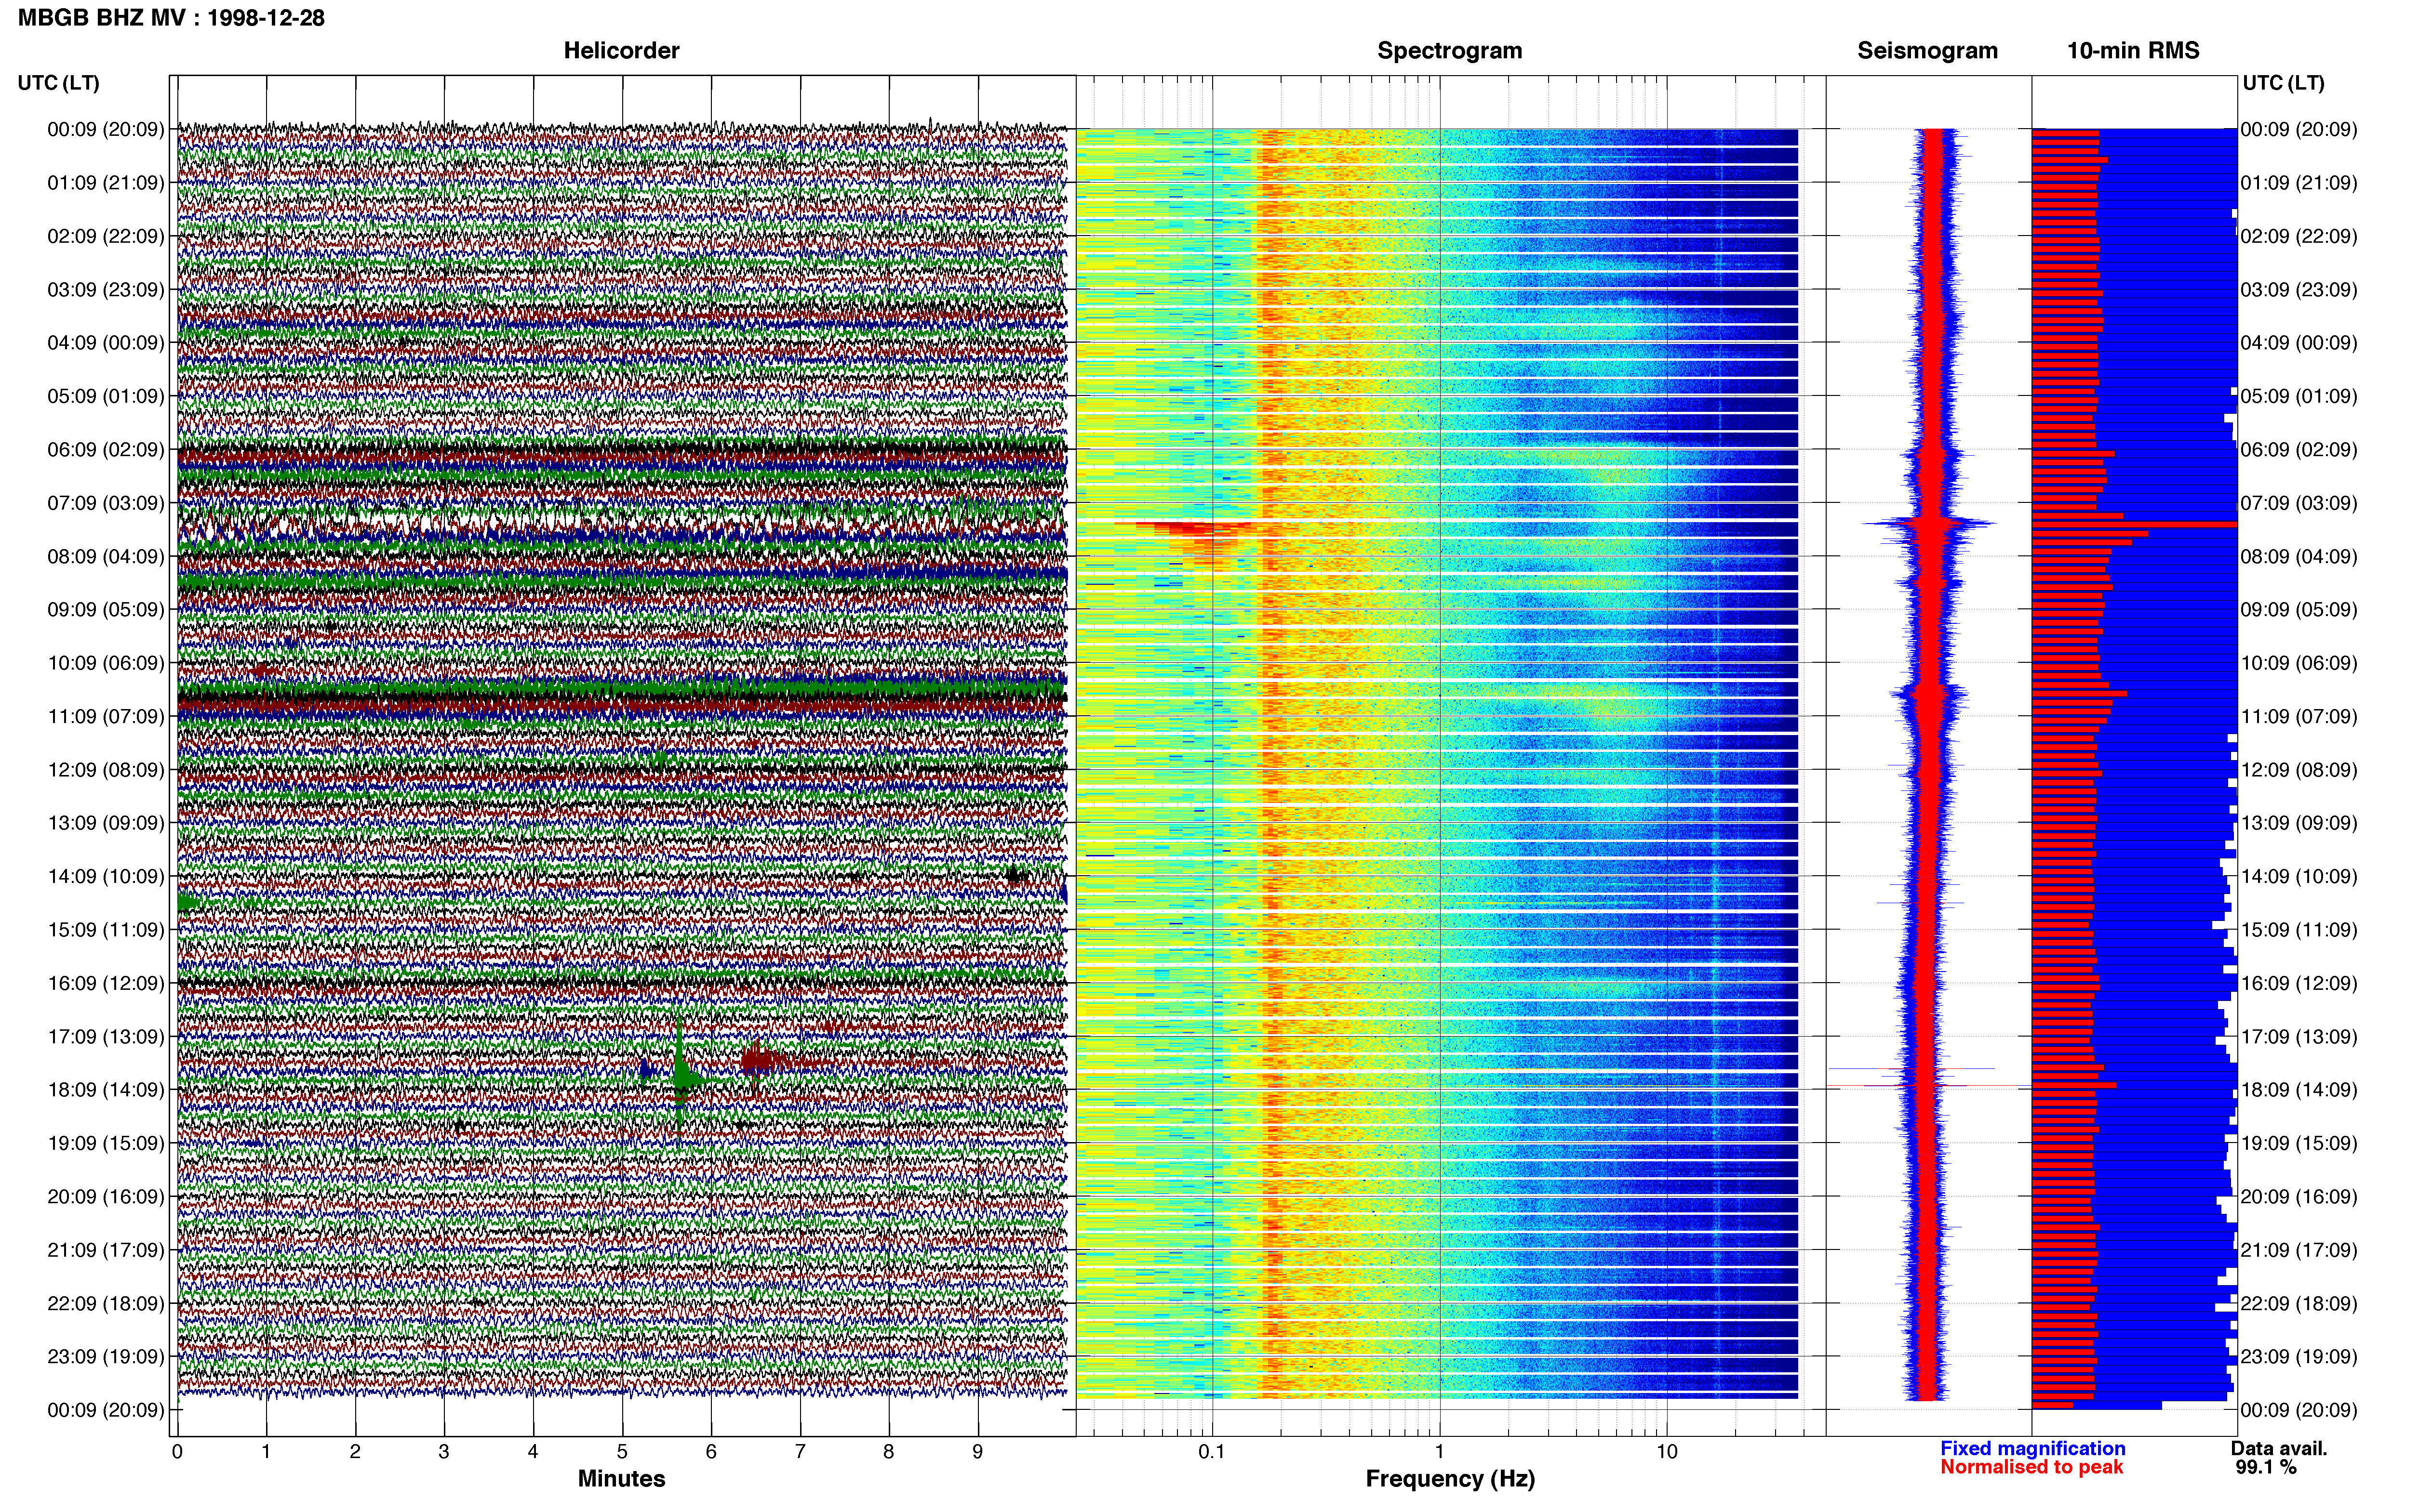Click RMS-side time label '12:09 (08:09)'
This screenshot has width=2419, height=1512.
tap(2299, 770)
